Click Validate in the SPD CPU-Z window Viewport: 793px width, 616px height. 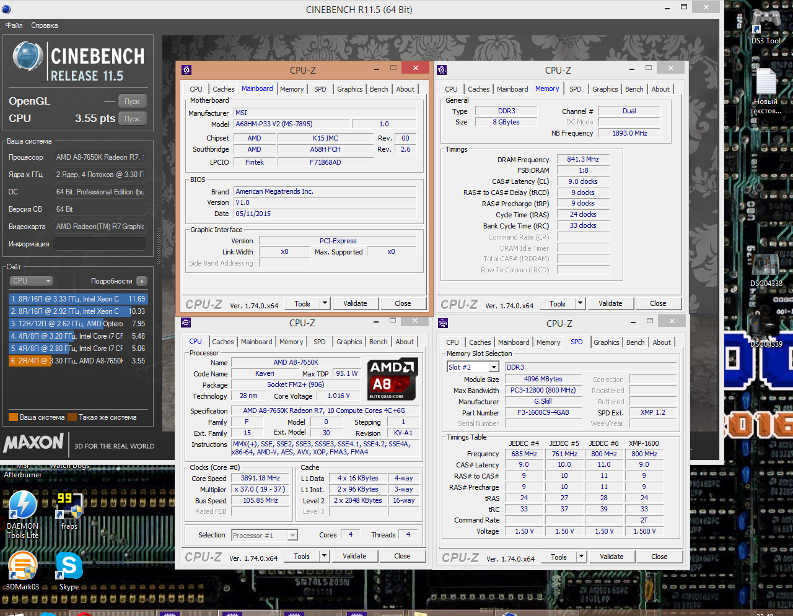[x=611, y=557]
